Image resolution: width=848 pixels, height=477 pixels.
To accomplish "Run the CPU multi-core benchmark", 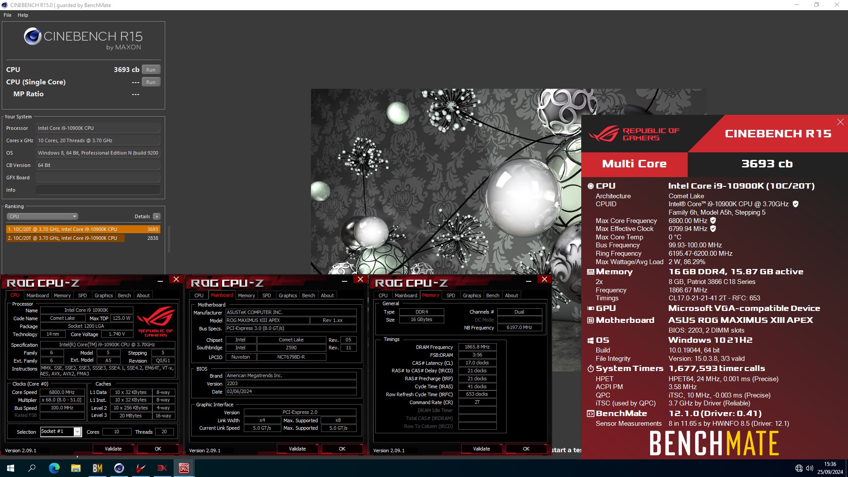I will [151, 70].
